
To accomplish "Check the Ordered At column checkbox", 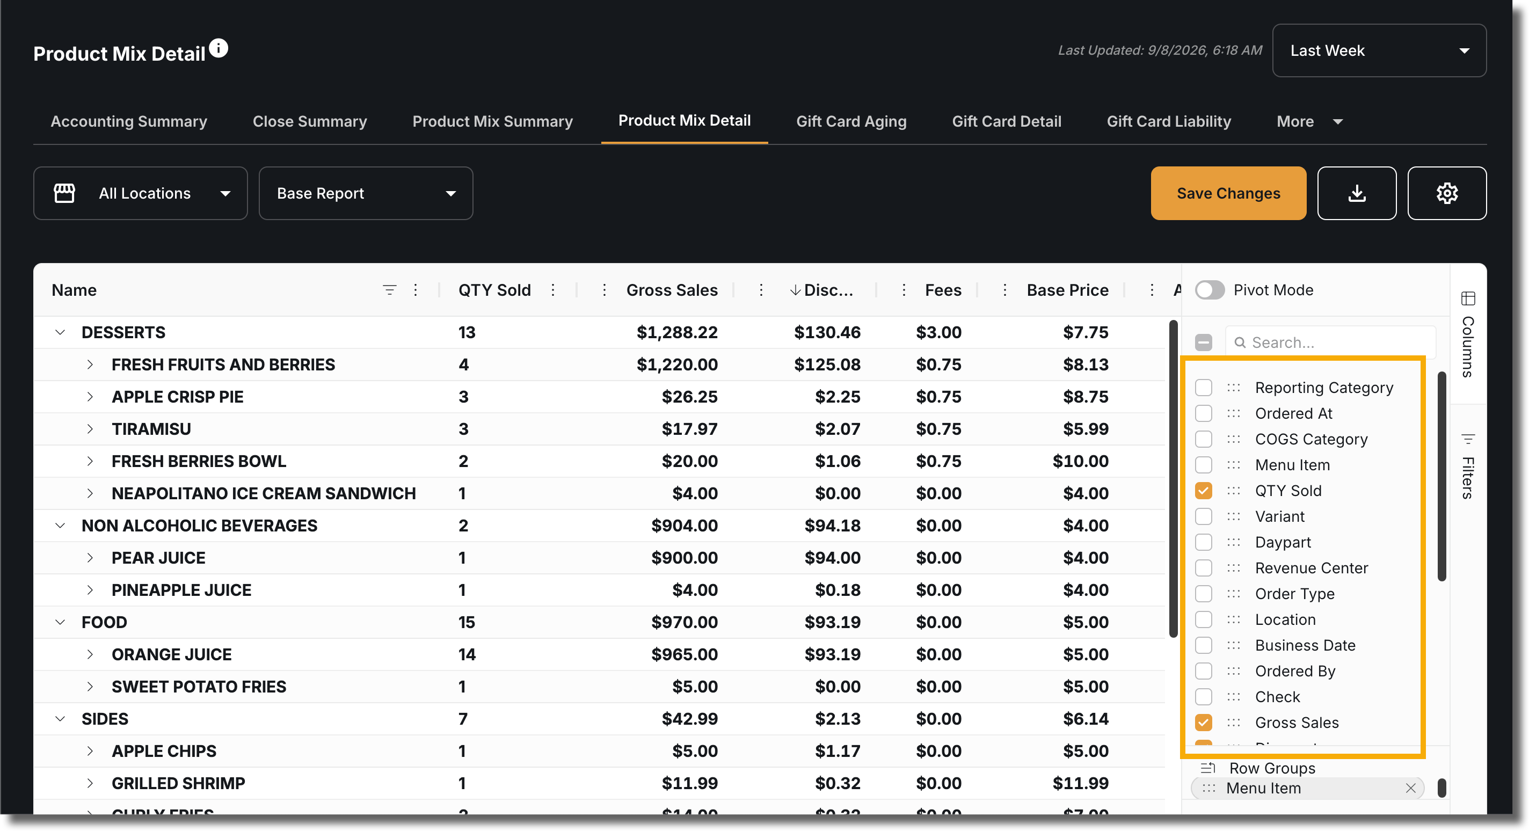I will click(x=1203, y=413).
